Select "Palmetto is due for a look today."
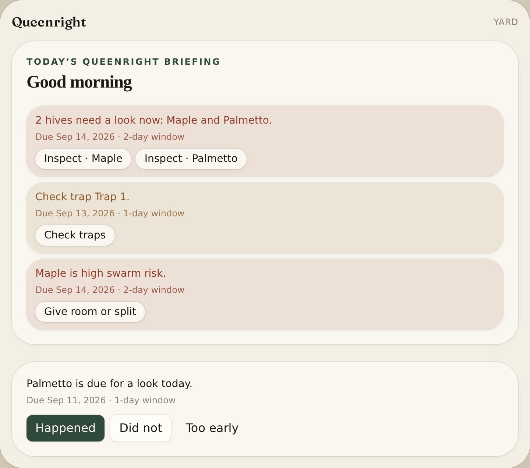Viewport: 530px width, 468px height. (x=109, y=384)
